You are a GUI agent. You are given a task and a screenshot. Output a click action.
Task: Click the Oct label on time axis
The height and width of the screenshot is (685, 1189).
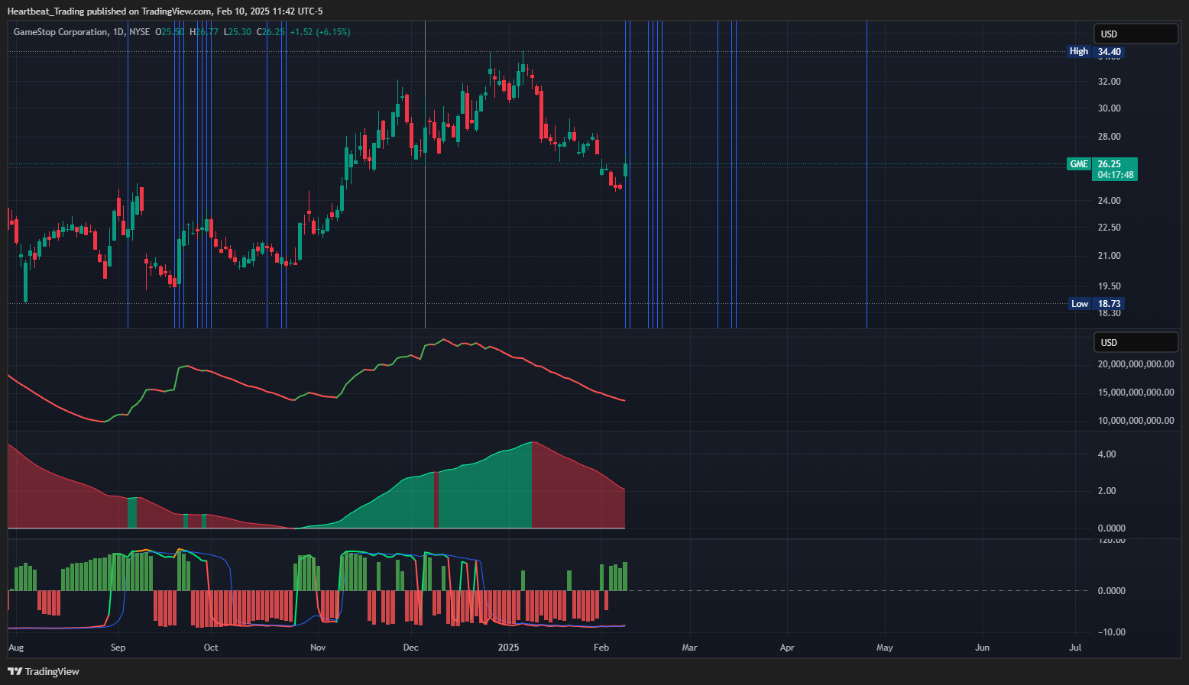pyautogui.click(x=211, y=648)
